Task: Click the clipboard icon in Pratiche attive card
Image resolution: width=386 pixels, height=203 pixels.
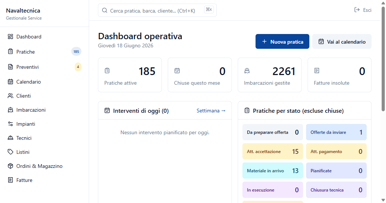Action: (107, 71)
